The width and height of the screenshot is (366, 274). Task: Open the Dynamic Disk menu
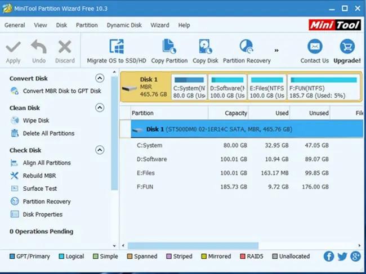coord(124,25)
